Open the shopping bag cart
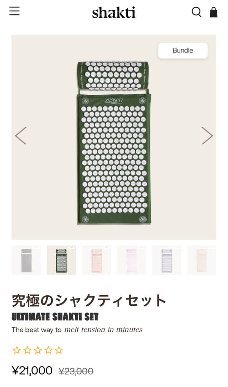228x387 pixels. point(213,12)
